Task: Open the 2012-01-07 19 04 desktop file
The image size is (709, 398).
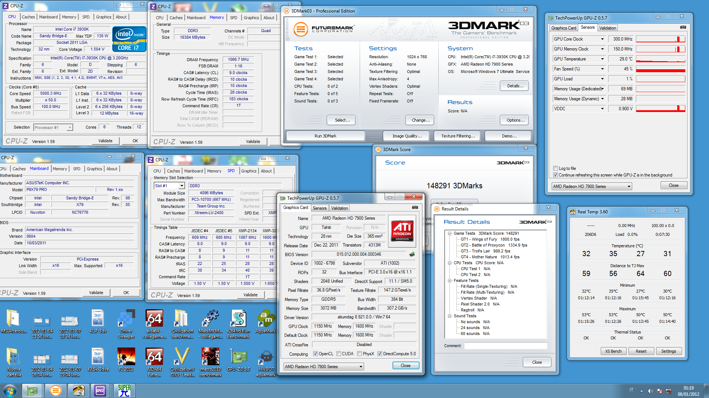Action: (70, 362)
